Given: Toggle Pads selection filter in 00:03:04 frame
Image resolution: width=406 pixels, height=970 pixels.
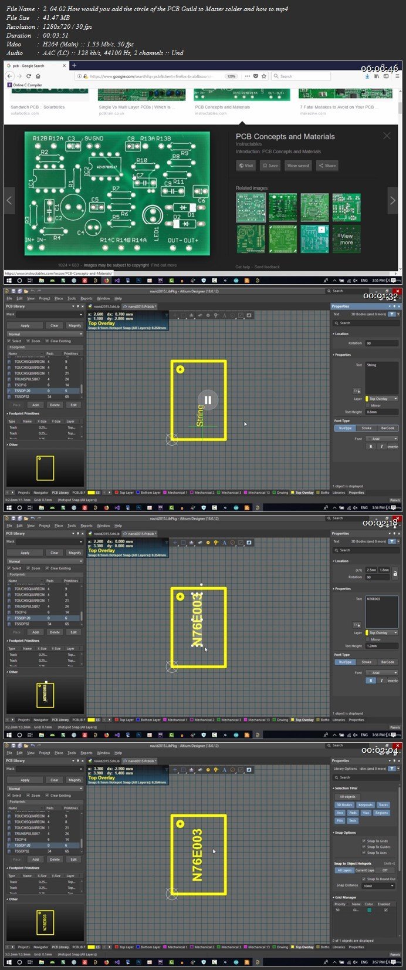Looking at the screenshot, I should (x=353, y=813).
